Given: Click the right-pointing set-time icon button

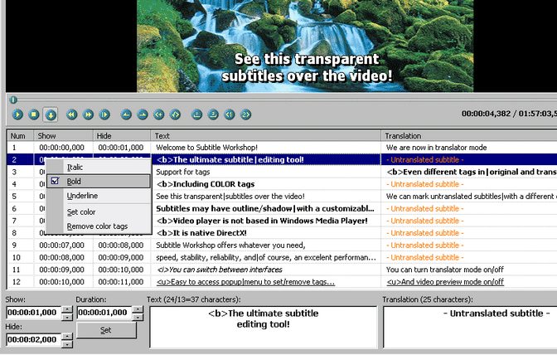Looking at the screenshot, I should click(143, 114).
